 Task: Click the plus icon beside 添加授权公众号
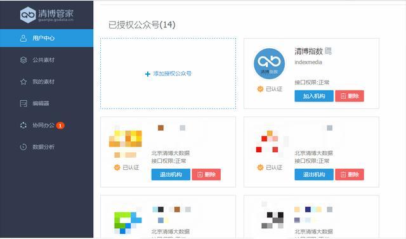[x=148, y=74]
